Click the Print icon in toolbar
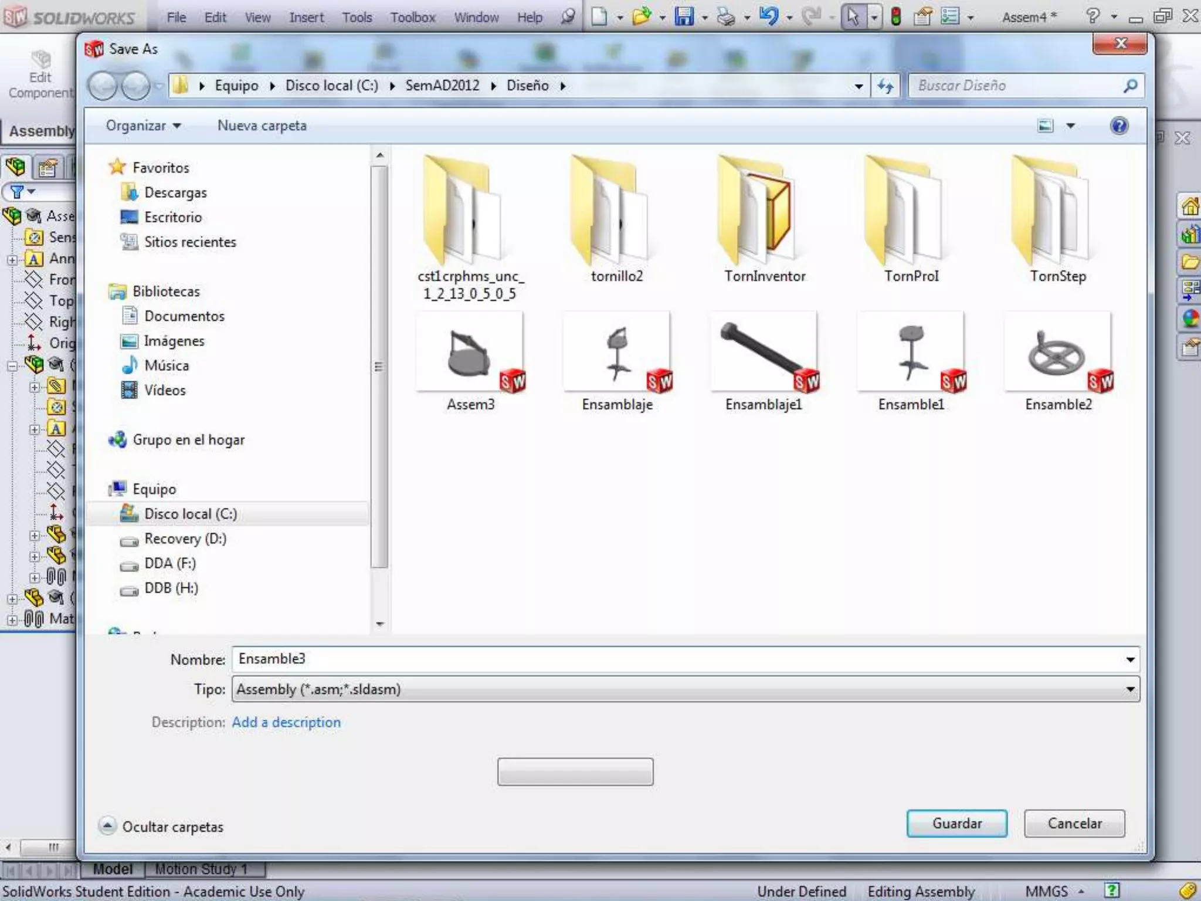Image resolution: width=1201 pixels, height=901 pixels. point(726,16)
